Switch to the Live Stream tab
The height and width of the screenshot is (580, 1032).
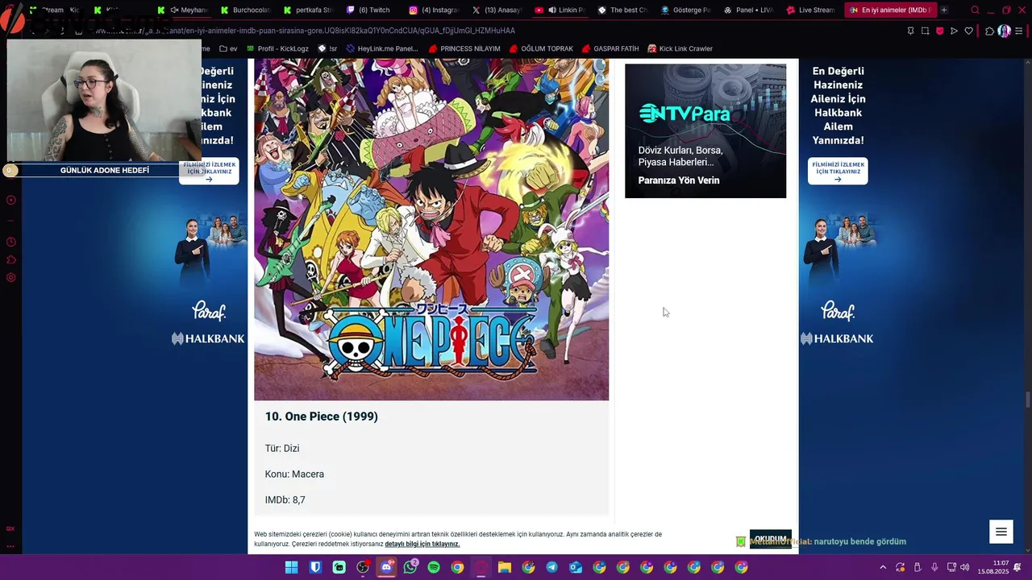[x=812, y=10]
